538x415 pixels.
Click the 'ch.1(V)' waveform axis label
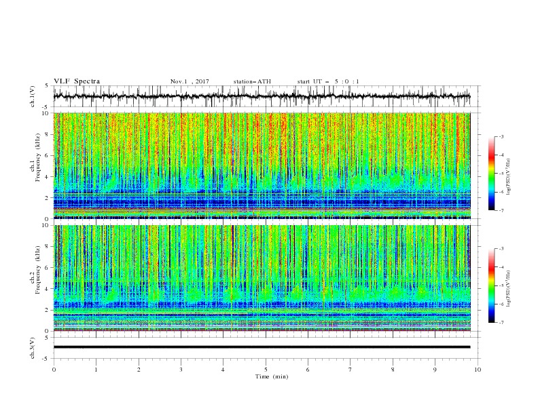point(33,96)
